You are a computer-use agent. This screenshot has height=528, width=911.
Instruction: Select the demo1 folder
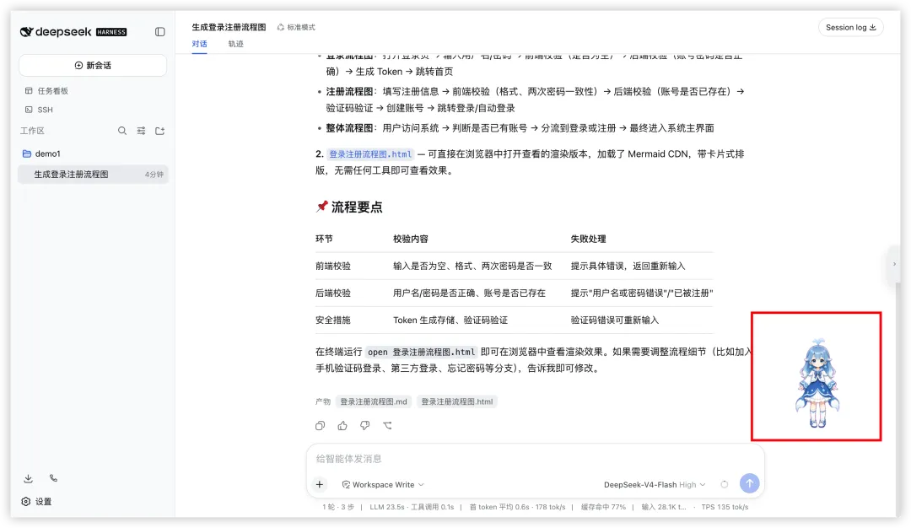tap(41, 154)
